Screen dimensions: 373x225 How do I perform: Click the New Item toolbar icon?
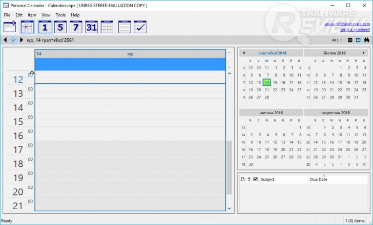pyautogui.click(x=10, y=27)
